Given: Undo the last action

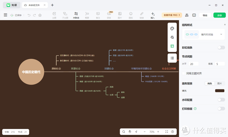Looking at the screenshot, I should [x=29, y=15].
